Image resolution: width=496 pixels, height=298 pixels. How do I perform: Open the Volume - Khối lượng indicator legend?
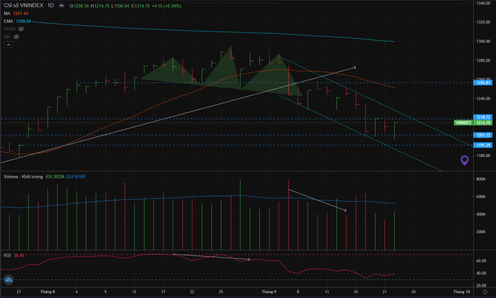(x=23, y=177)
